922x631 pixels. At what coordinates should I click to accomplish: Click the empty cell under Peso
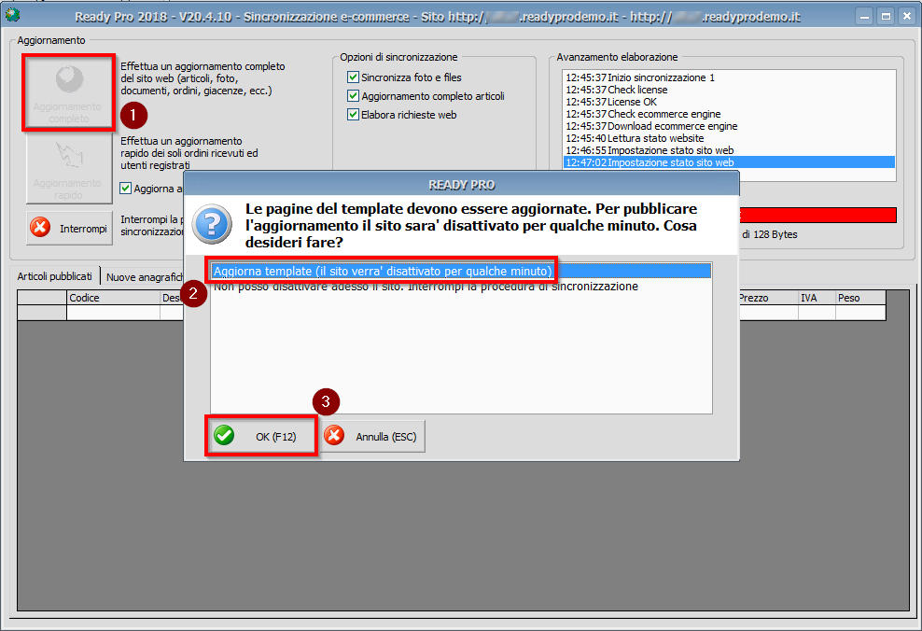860,313
